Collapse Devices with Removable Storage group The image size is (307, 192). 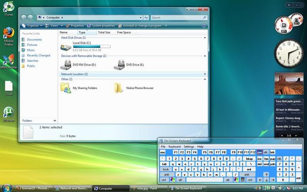coord(205,56)
